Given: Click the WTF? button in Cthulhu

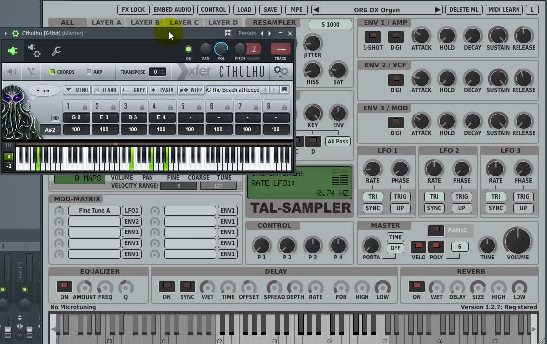Looking at the screenshot, I should point(191,90).
